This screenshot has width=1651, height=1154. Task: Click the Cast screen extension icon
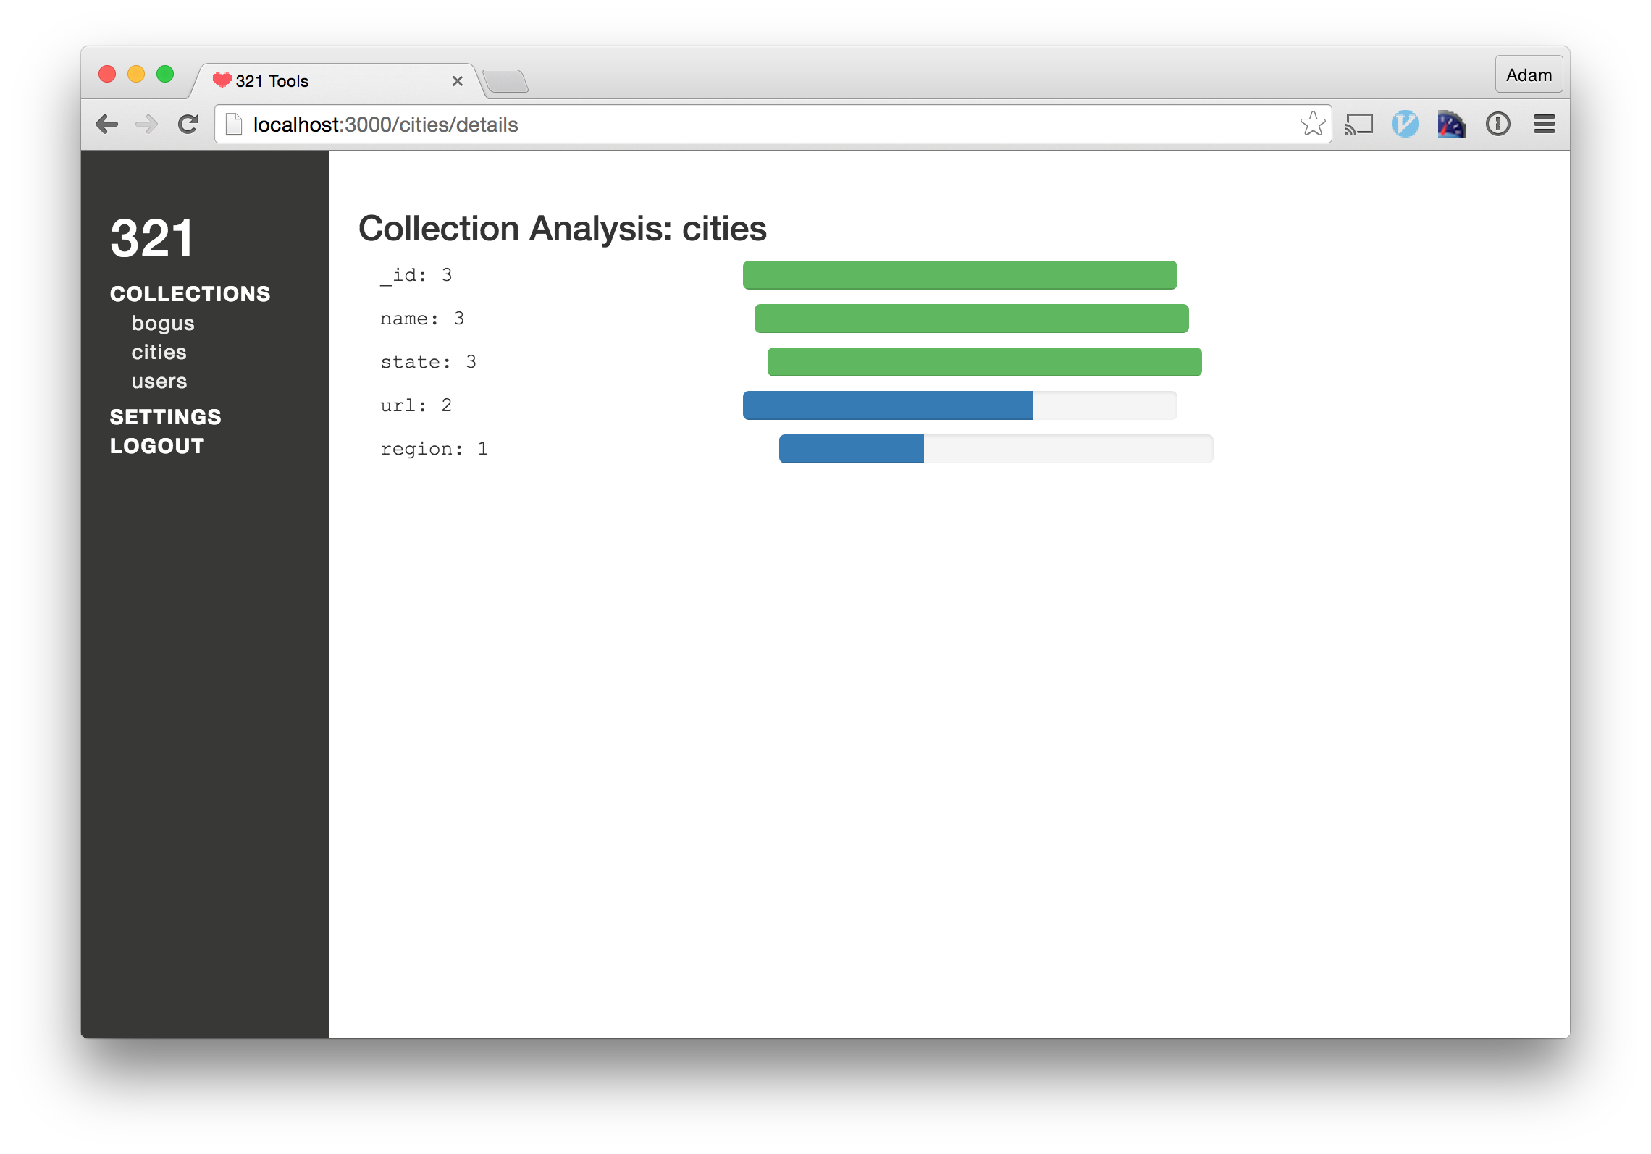click(1359, 125)
